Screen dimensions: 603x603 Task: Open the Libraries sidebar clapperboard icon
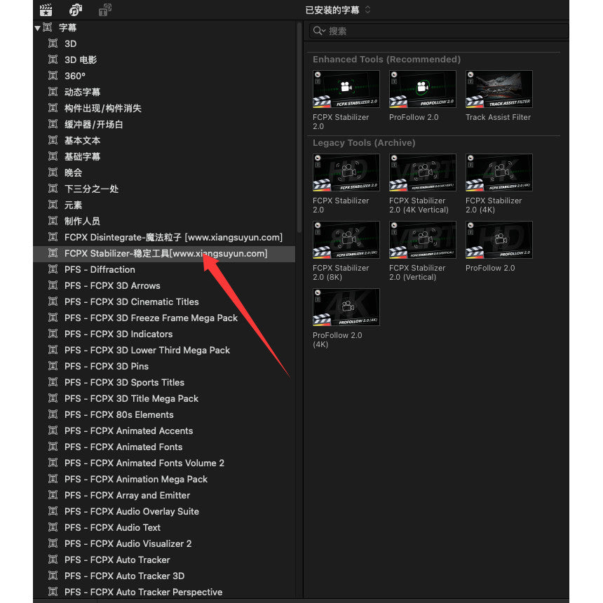(46, 10)
